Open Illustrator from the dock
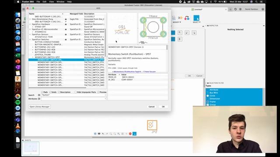 (x=17, y=85)
